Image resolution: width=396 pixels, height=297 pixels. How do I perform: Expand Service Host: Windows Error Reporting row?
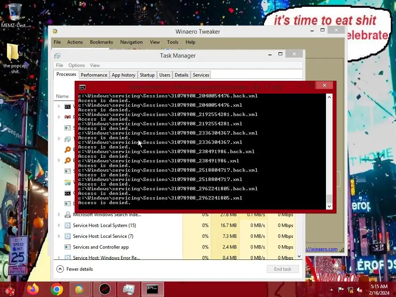(59, 258)
